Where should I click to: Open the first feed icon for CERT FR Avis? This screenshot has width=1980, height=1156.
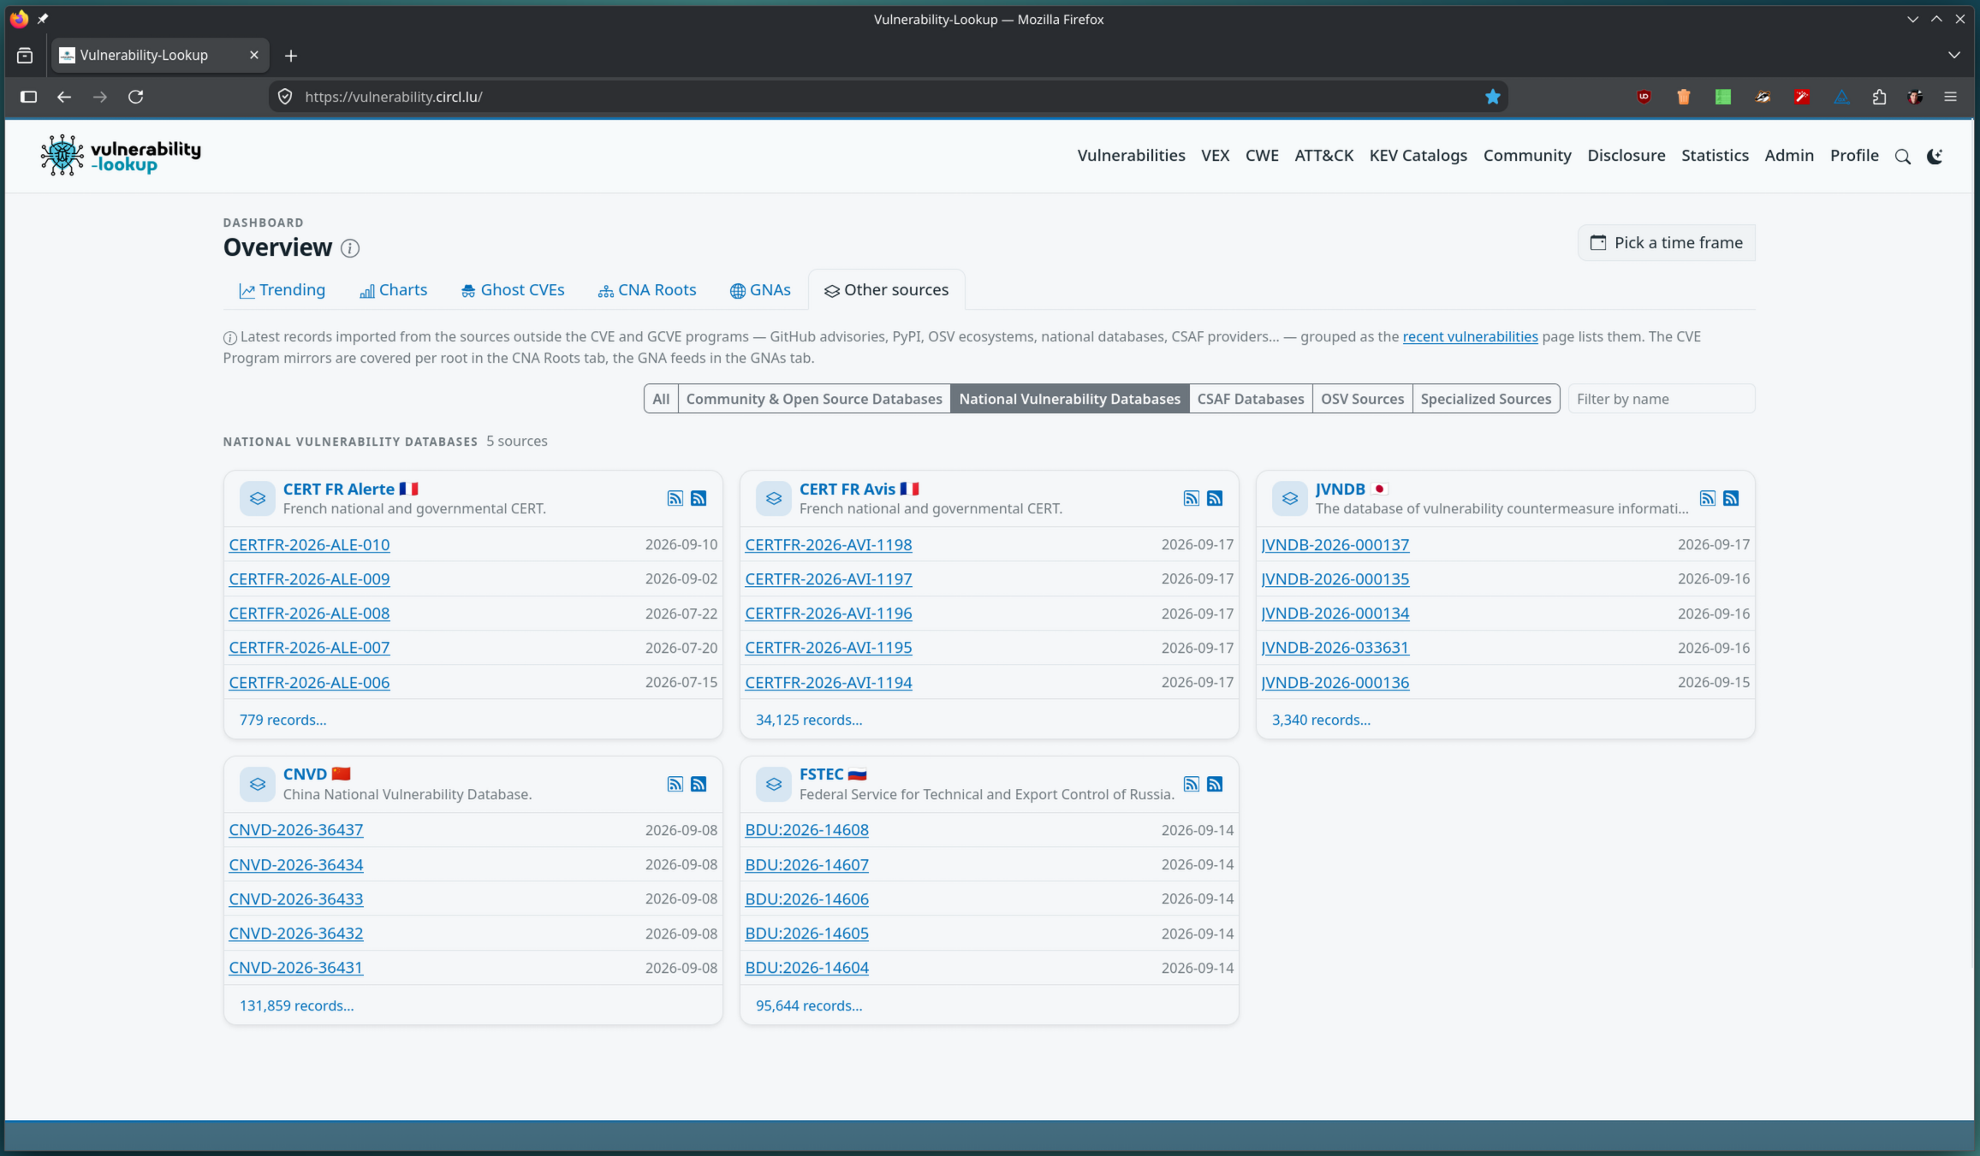click(1192, 499)
